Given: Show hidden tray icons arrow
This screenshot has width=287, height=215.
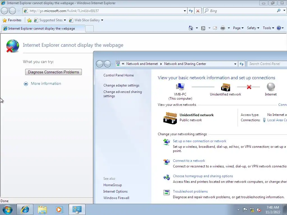Looking at the screenshot, I should [x=238, y=210].
